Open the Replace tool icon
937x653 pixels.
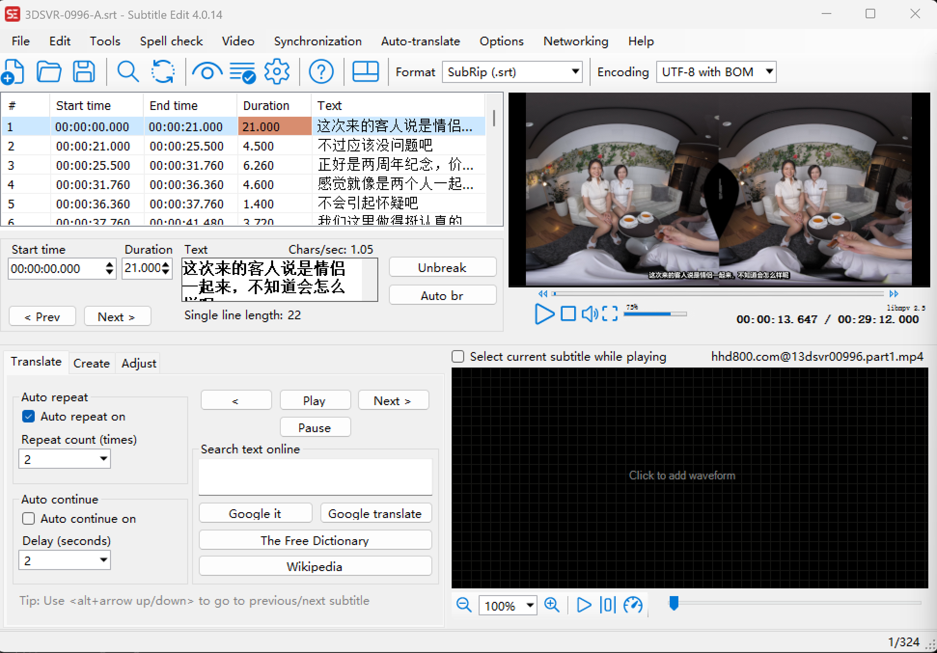click(x=163, y=72)
